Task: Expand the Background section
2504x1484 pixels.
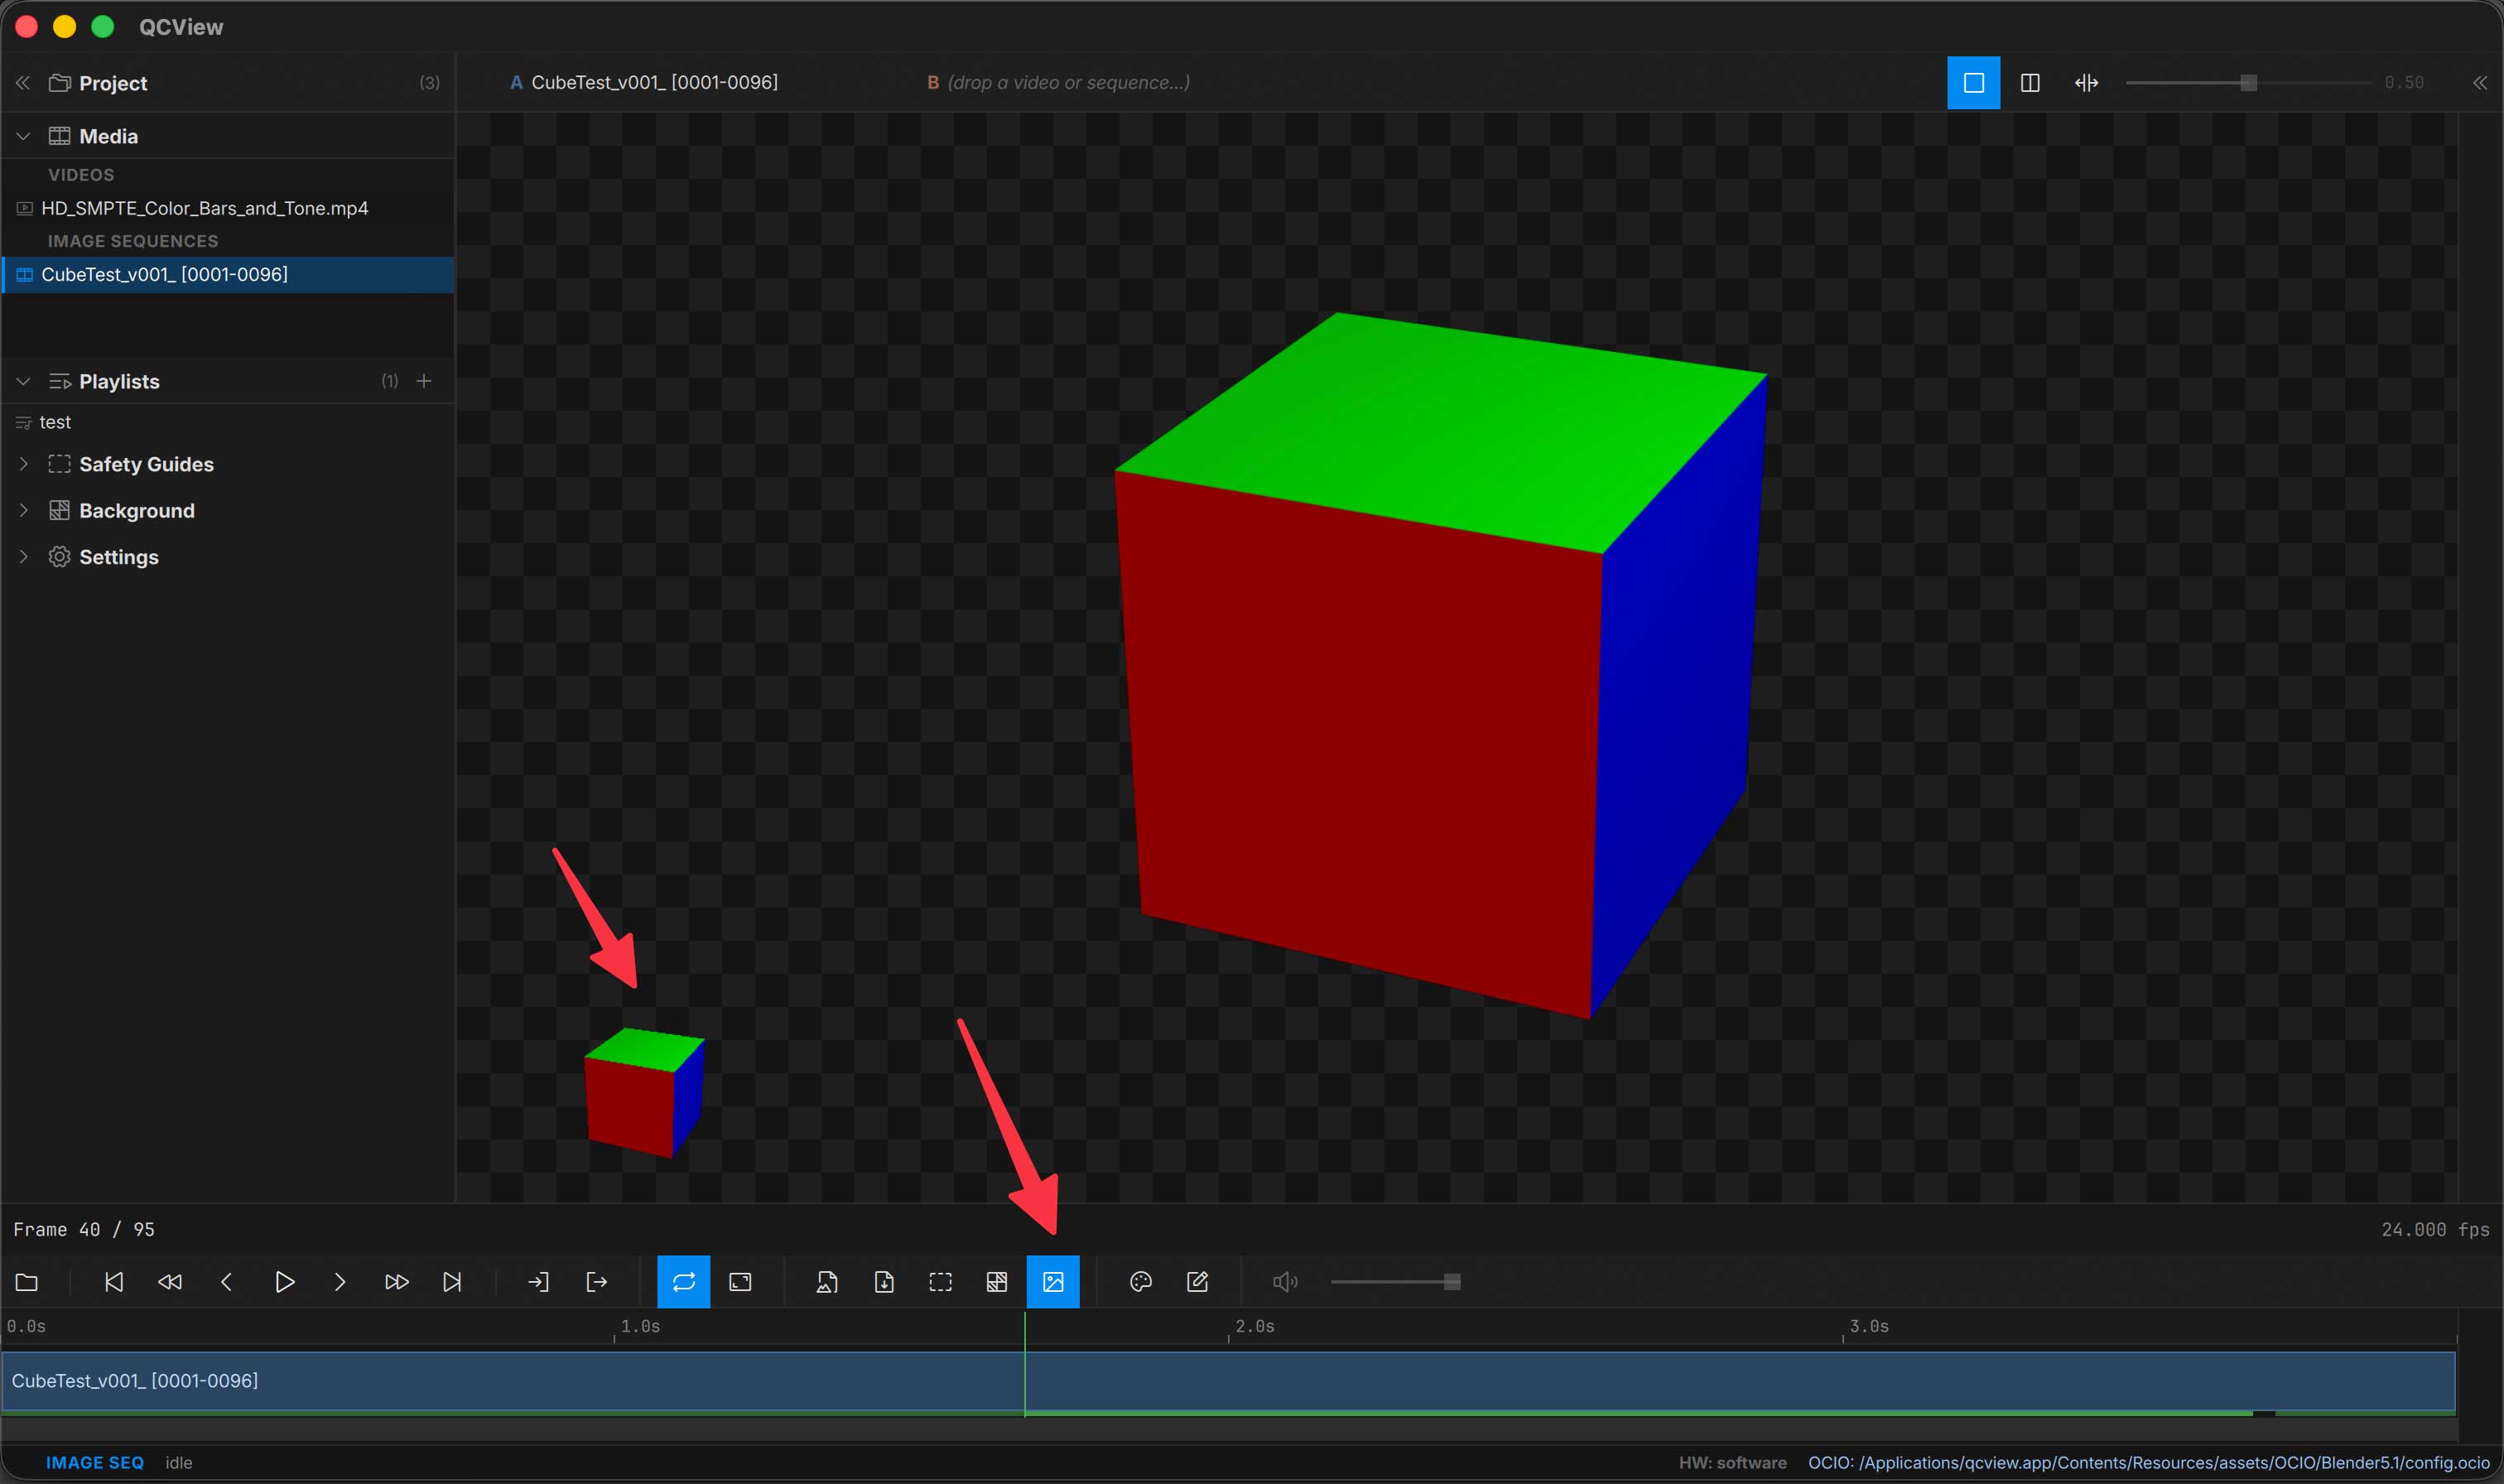Action: pos(23,510)
